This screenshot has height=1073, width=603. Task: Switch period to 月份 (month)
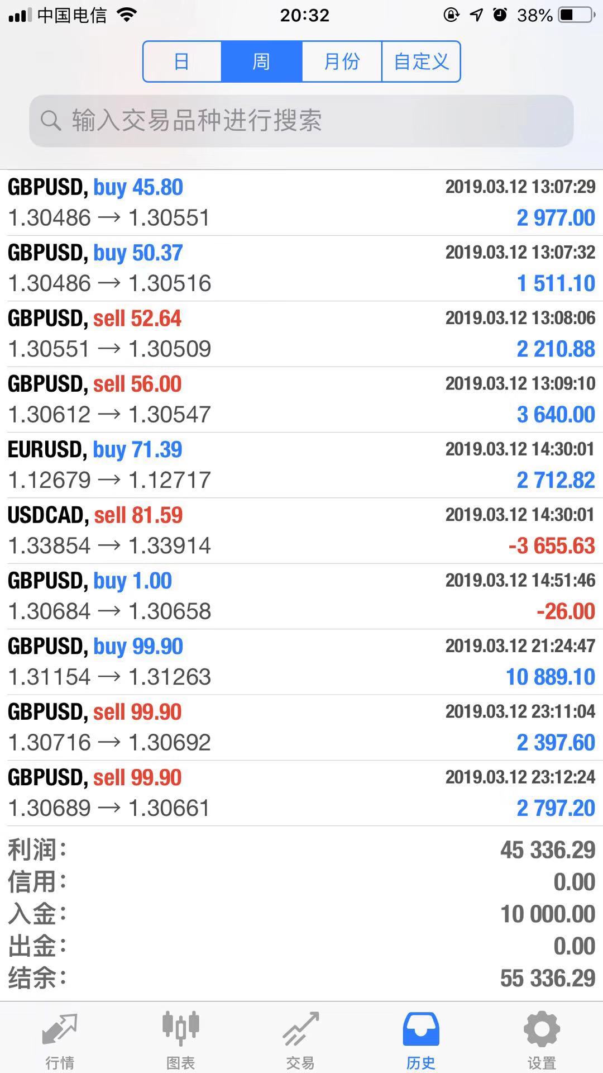click(342, 61)
